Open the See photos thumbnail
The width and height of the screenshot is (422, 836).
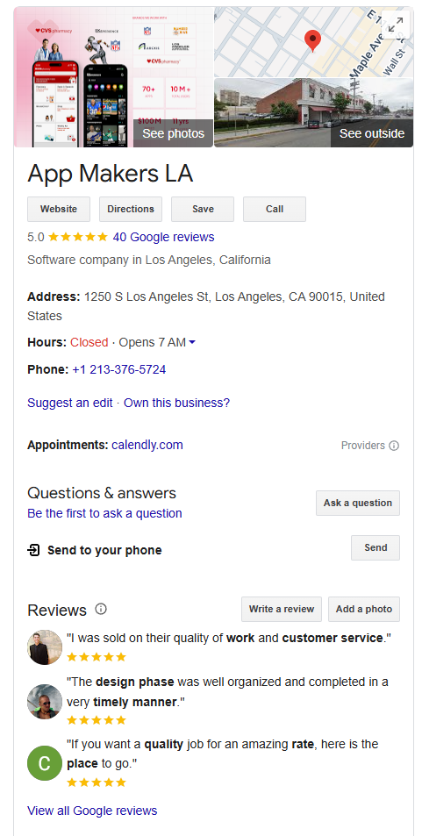pos(113,77)
